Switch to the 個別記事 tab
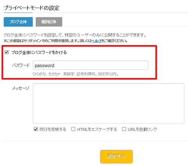This screenshot has width=188, height=166. pos(49,22)
